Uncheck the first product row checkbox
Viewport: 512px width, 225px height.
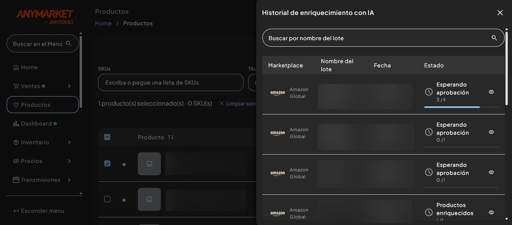(107, 163)
